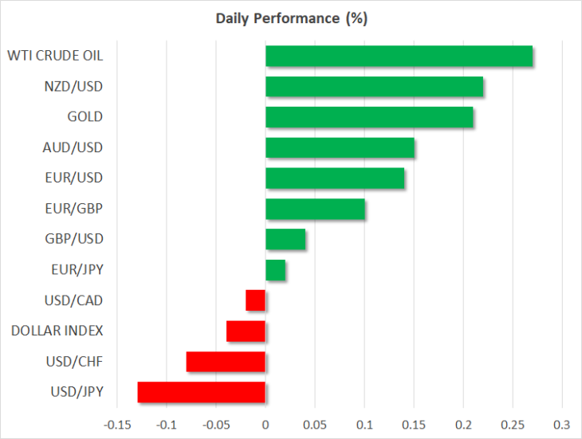Select the DOLLAR INDEX category label

(x=57, y=331)
